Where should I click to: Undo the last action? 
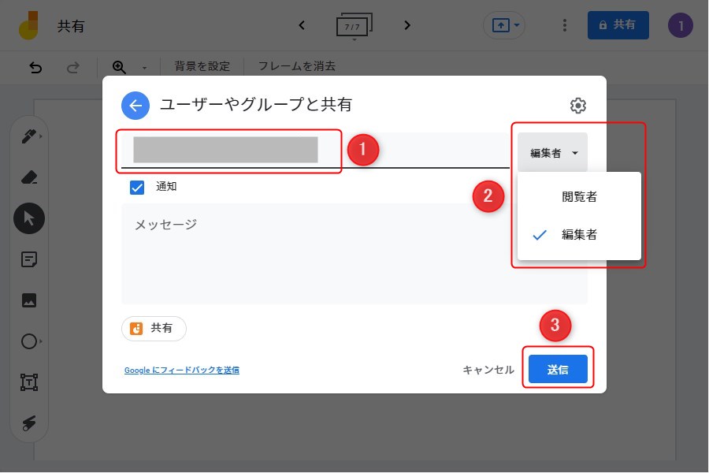coord(35,68)
